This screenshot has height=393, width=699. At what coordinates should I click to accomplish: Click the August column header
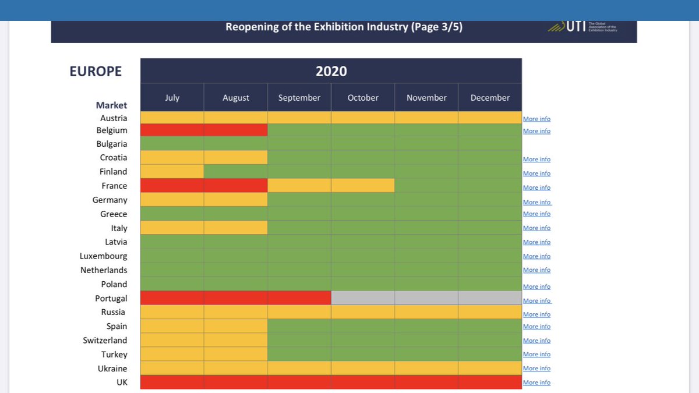click(x=236, y=98)
